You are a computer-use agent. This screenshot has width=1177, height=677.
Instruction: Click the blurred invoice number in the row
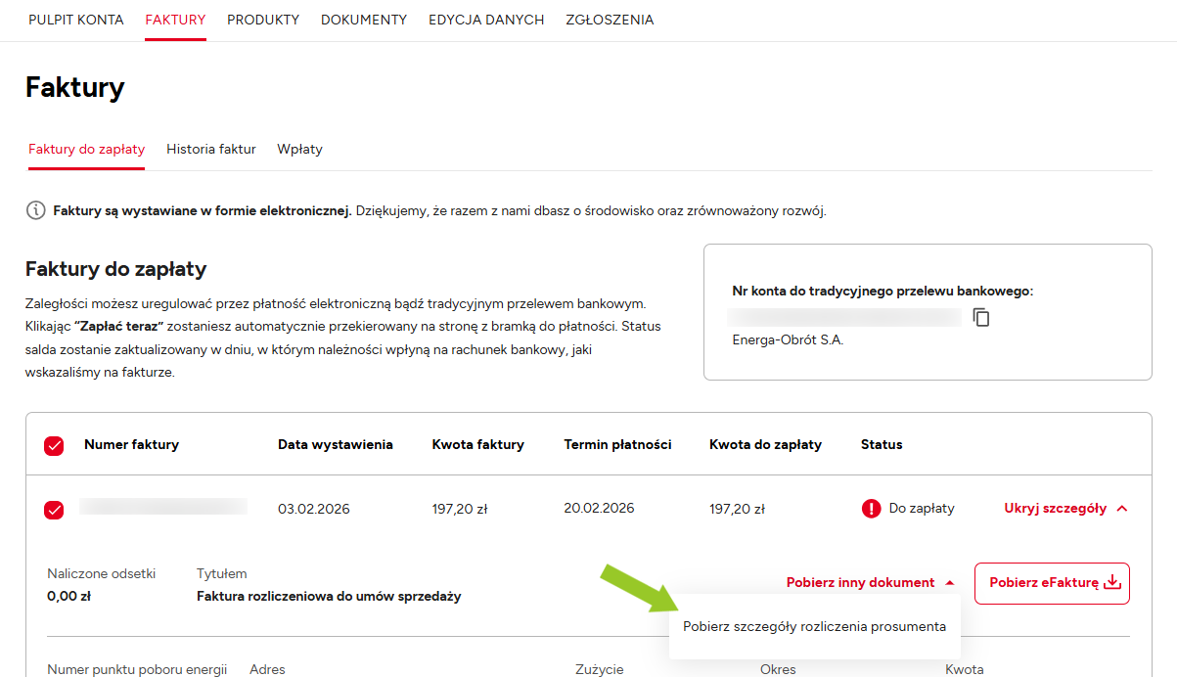(x=163, y=507)
